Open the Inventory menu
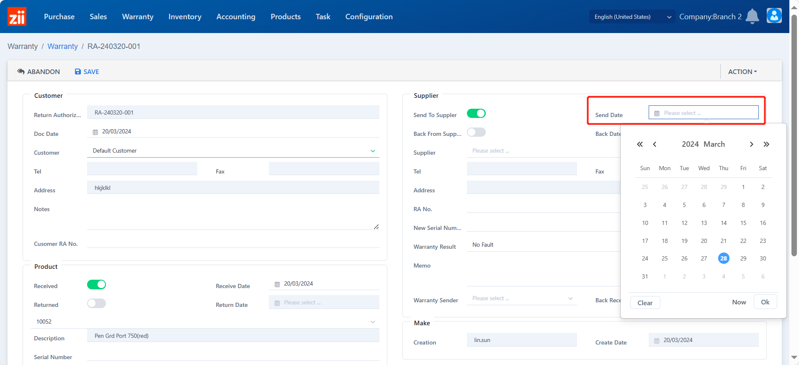The width and height of the screenshot is (799, 365). coord(185,17)
